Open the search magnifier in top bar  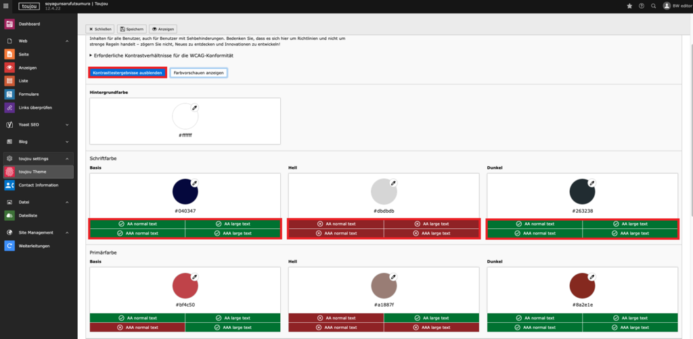point(653,6)
